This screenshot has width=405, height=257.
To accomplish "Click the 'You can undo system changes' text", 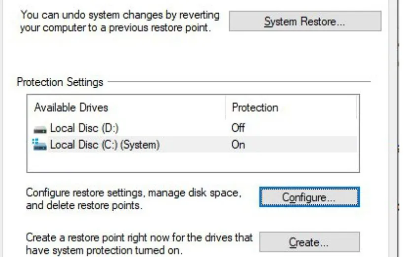I will coord(120,15).
